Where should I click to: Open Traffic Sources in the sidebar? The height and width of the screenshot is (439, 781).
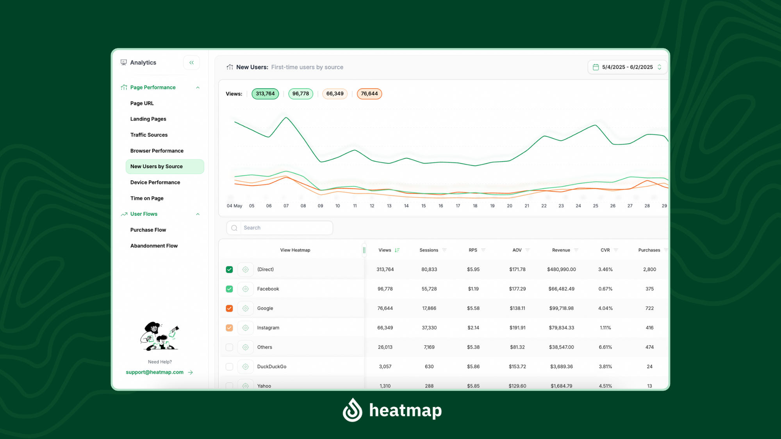coord(149,135)
